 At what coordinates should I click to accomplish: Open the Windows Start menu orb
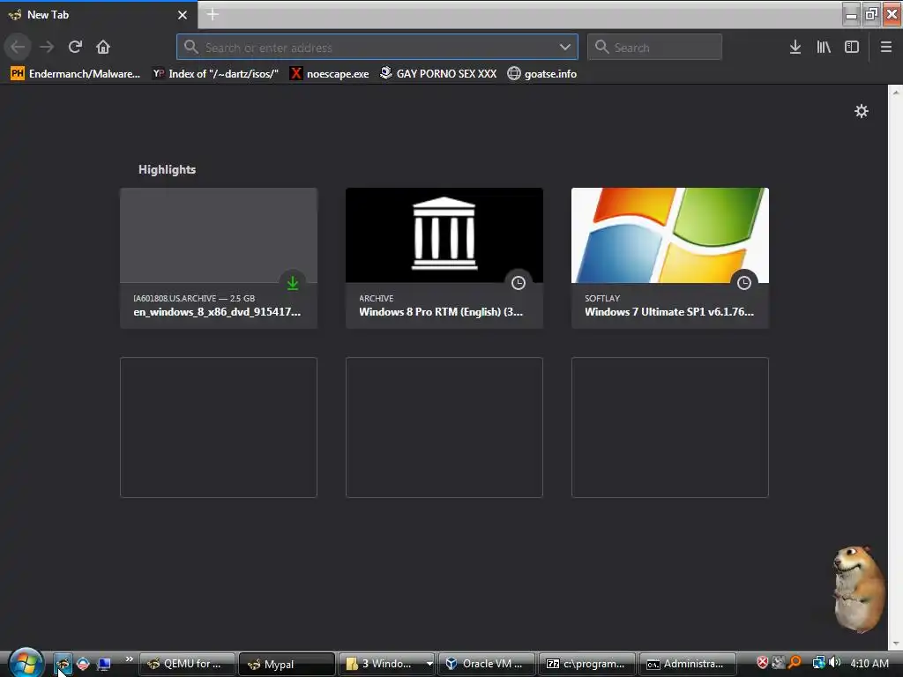[x=26, y=663]
